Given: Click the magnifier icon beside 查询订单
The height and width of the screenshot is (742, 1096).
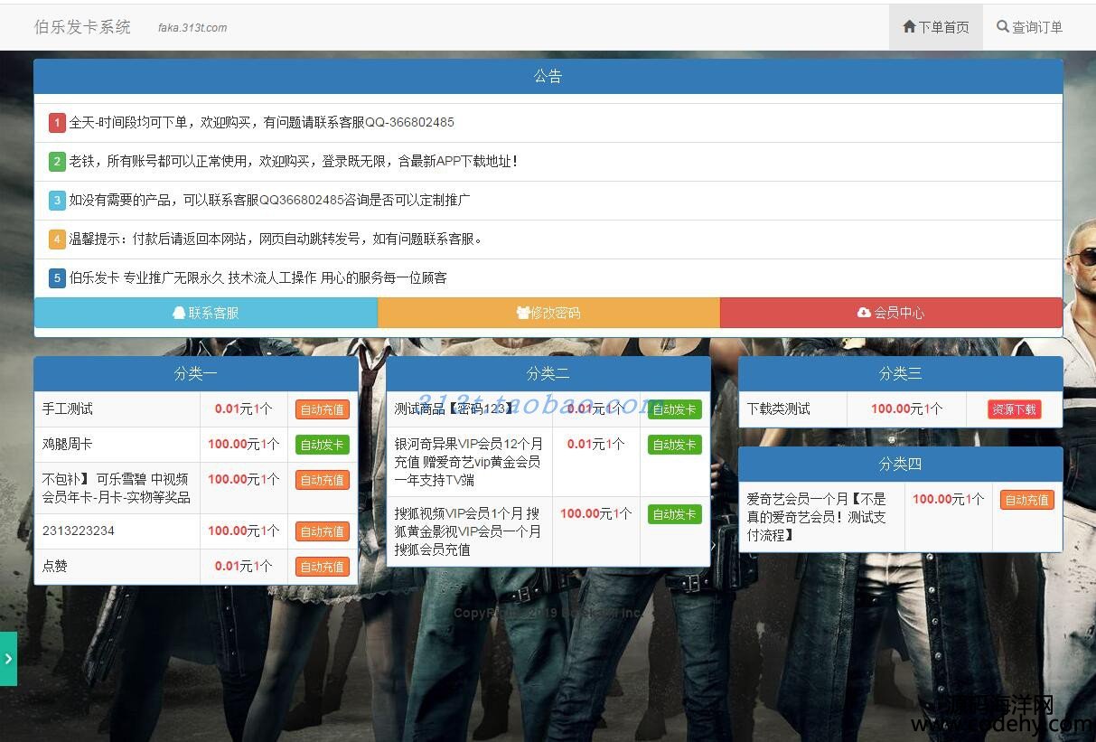Looking at the screenshot, I should (1002, 27).
